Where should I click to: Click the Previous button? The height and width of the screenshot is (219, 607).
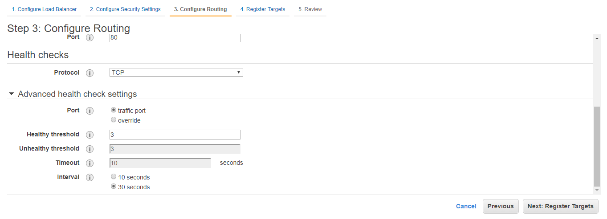501,206
